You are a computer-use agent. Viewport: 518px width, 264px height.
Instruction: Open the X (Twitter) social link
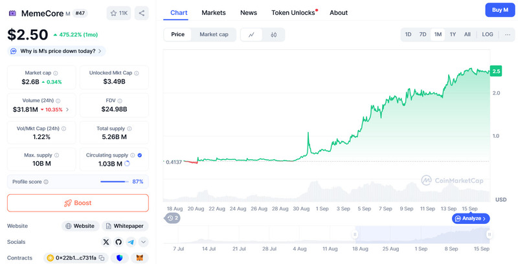(106, 242)
